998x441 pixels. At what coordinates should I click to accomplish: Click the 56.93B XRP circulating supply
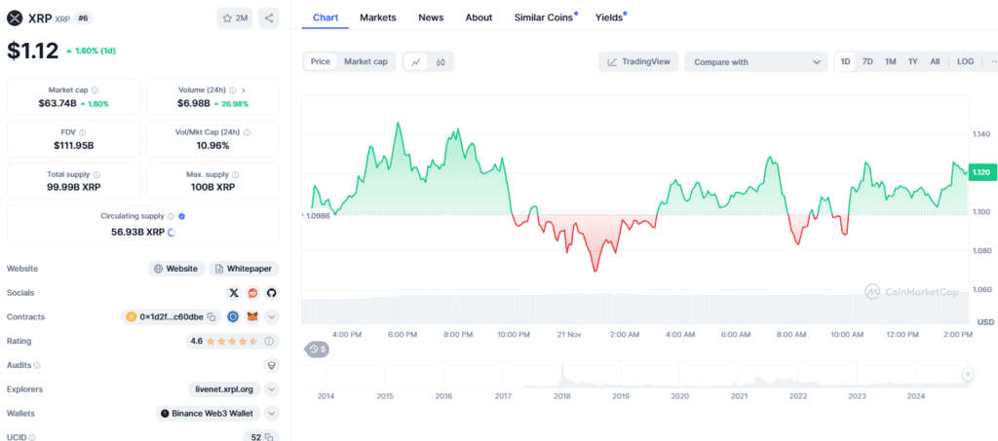(x=137, y=232)
